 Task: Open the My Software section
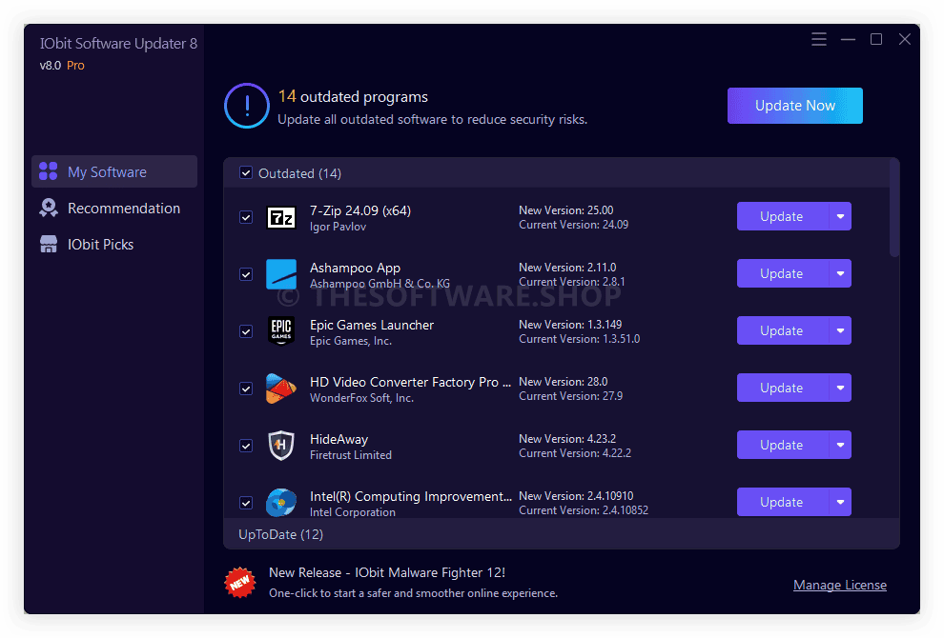coord(114,172)
